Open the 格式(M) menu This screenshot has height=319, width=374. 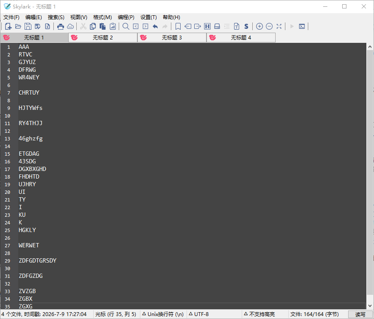pyautogui.click(x=102, y=17)
